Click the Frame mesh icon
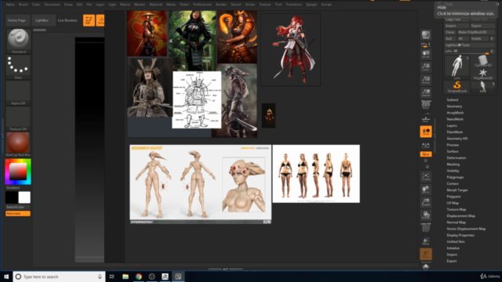The height and width of the screenshot is (282, 502). [426, 176]
